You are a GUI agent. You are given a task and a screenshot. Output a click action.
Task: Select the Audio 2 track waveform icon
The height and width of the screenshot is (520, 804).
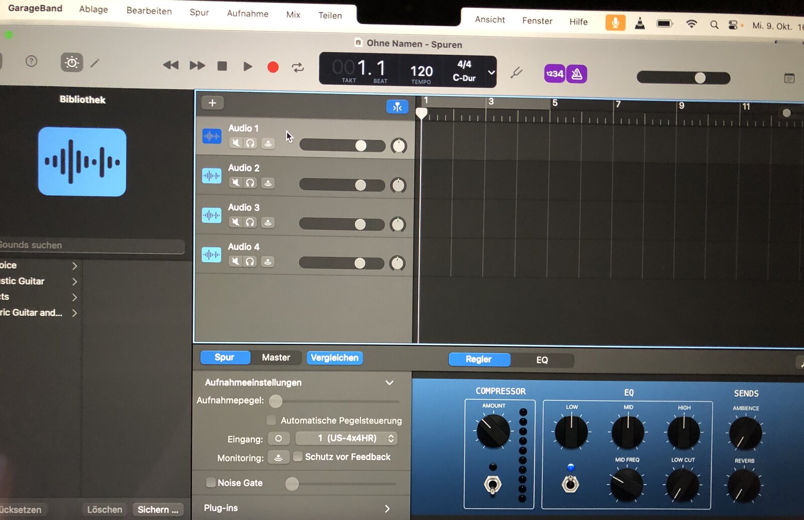click(x=212, y=176)
